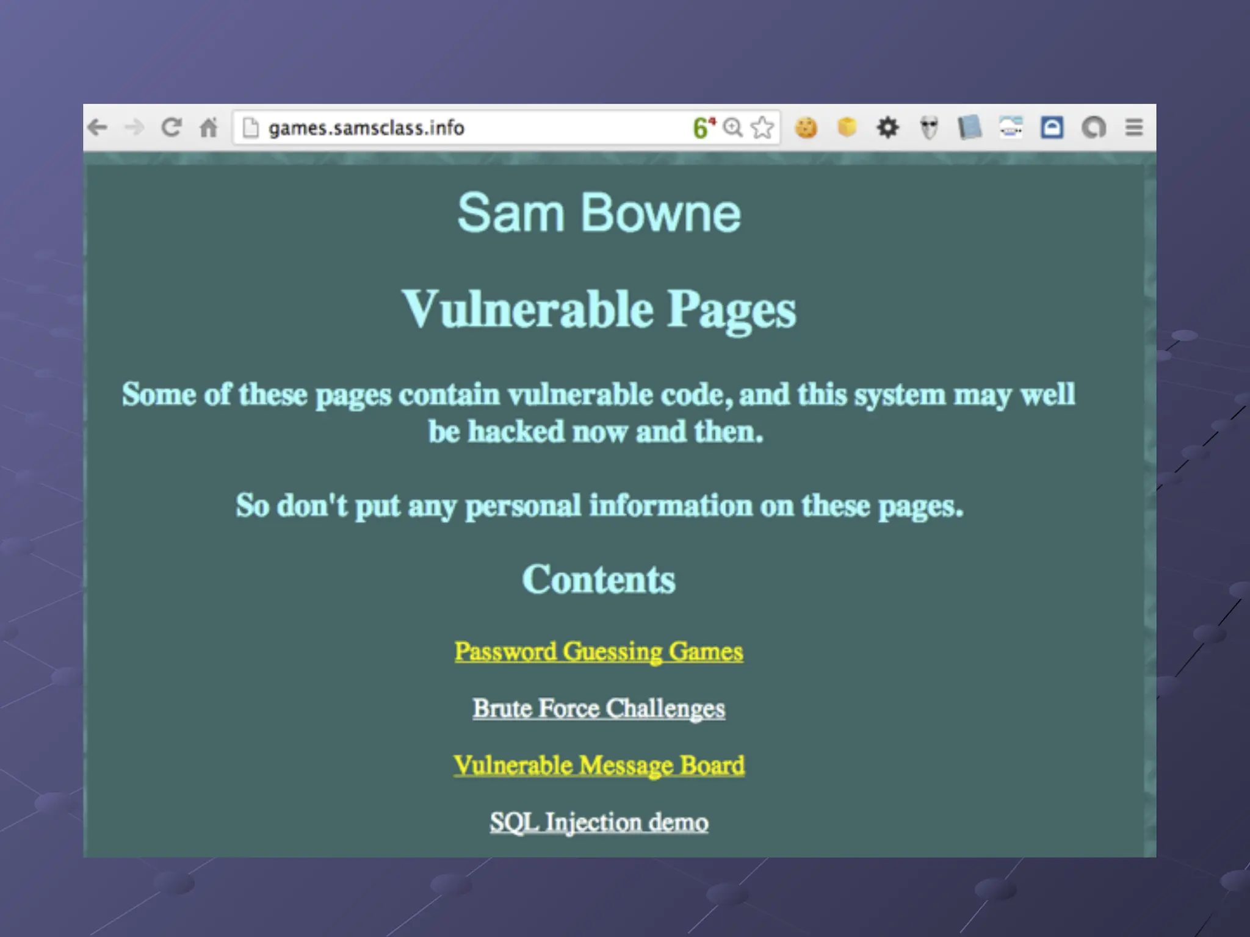Click the green IPv6 indicator icon
Image resolution: width=1250 pixels, height=937 pixels.
(x=703, y=127)
